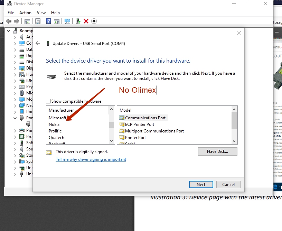The height and width of the screenshot is (231, 282).
Task: Click the Update device driver toolbar icon
Action: (x=78, y=21)
